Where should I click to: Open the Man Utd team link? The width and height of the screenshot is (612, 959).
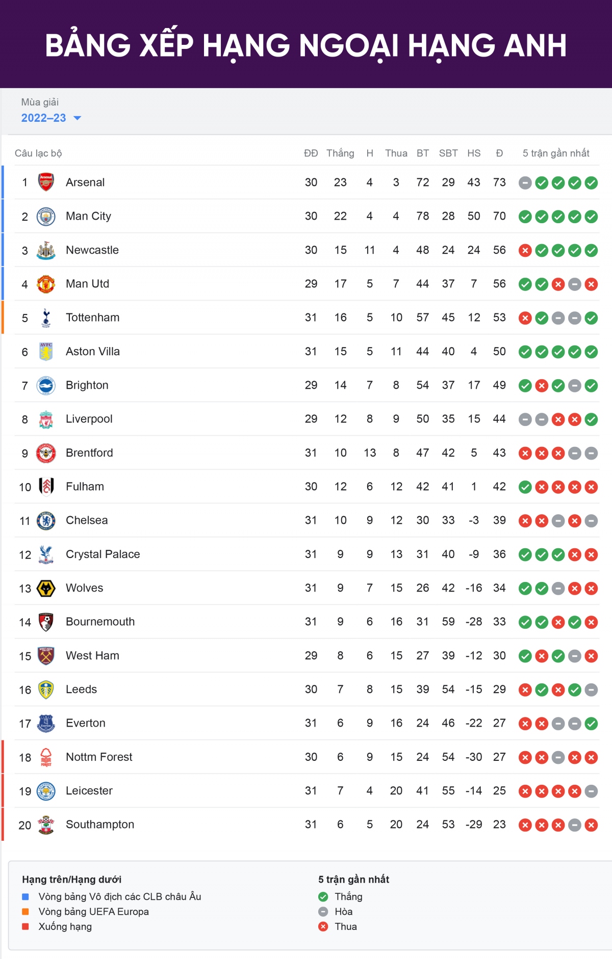[x=87, y=284]
